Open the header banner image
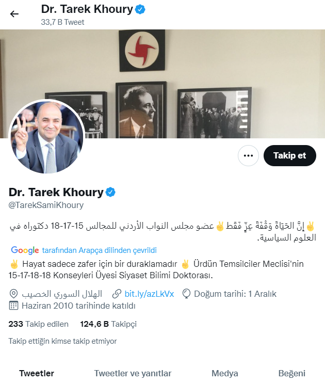Image resolution: width=325 pixels, height=383 pixels. tap(163, 84)
